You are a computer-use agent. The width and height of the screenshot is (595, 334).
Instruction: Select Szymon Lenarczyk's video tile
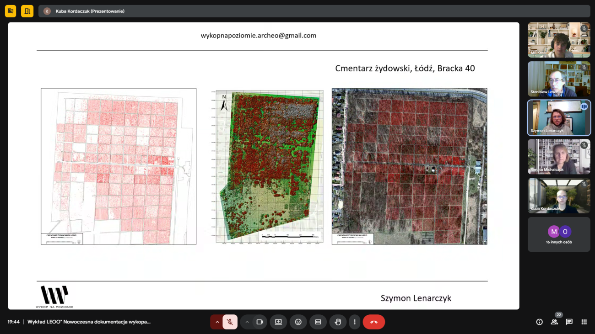(559, 117)
